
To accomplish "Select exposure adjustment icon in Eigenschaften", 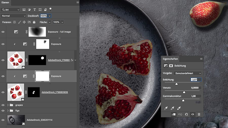I will click(166, 66).
